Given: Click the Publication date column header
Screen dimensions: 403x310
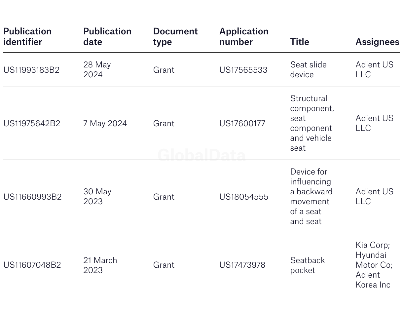Looking at the screenshot, I should click(x=107, y=37).
